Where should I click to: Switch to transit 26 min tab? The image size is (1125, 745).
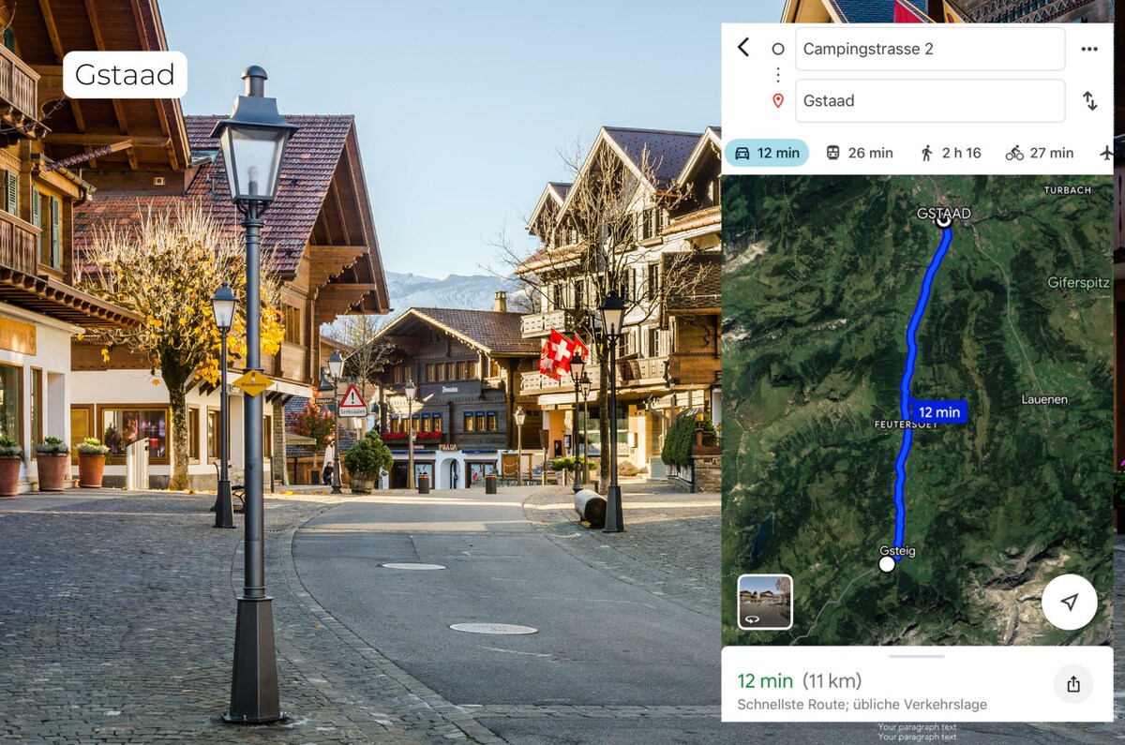859,153
